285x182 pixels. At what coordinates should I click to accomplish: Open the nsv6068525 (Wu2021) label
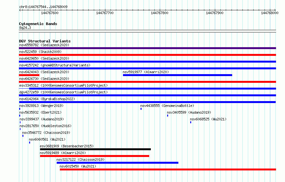click(x=208, y=119)
